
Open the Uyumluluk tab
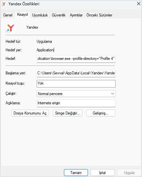(40, 15)
